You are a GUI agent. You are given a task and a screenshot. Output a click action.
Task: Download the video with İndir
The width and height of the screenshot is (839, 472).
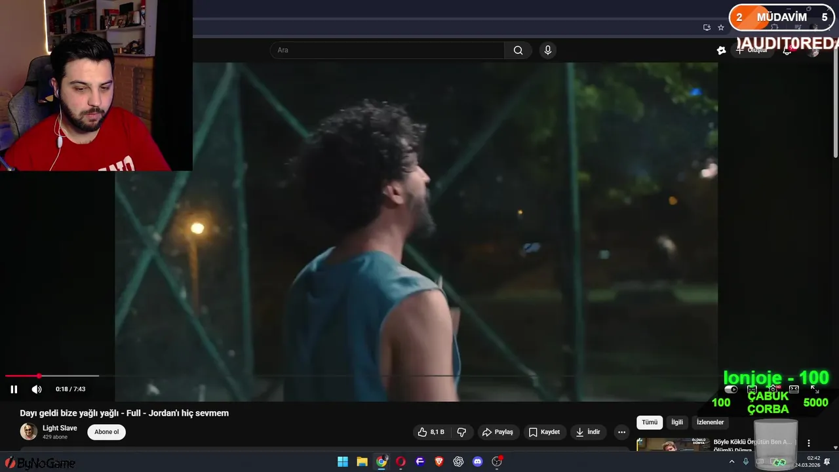tap(588, 432)
